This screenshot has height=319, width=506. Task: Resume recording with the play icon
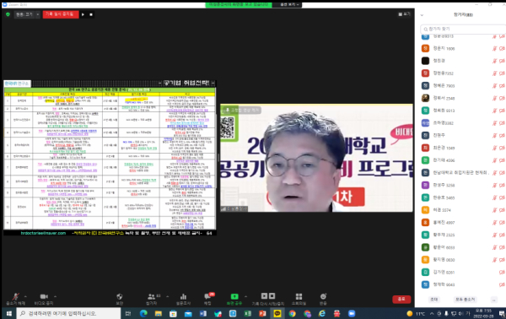[83, 14]
